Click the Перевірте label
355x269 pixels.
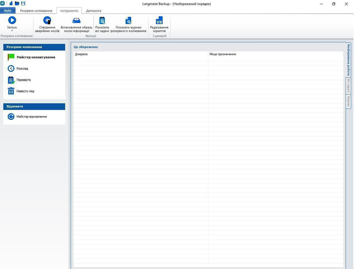point(24,80)
